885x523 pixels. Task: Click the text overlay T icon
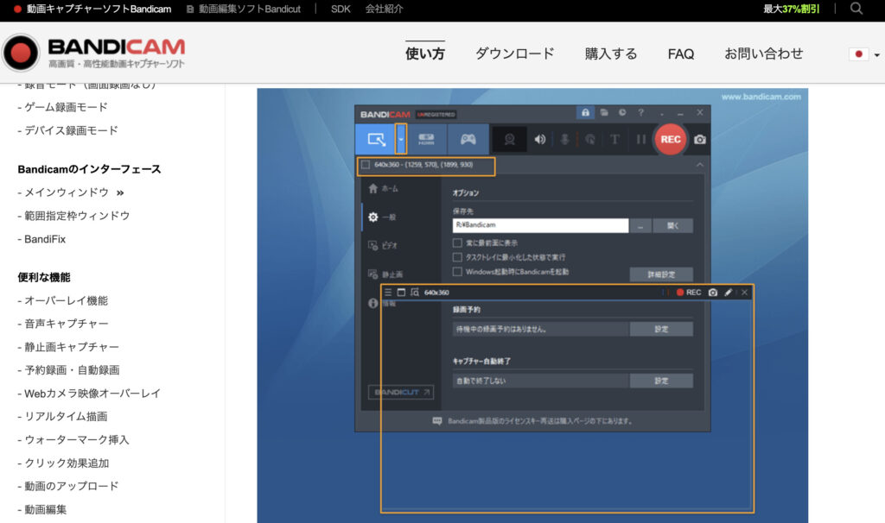(614, 139)
